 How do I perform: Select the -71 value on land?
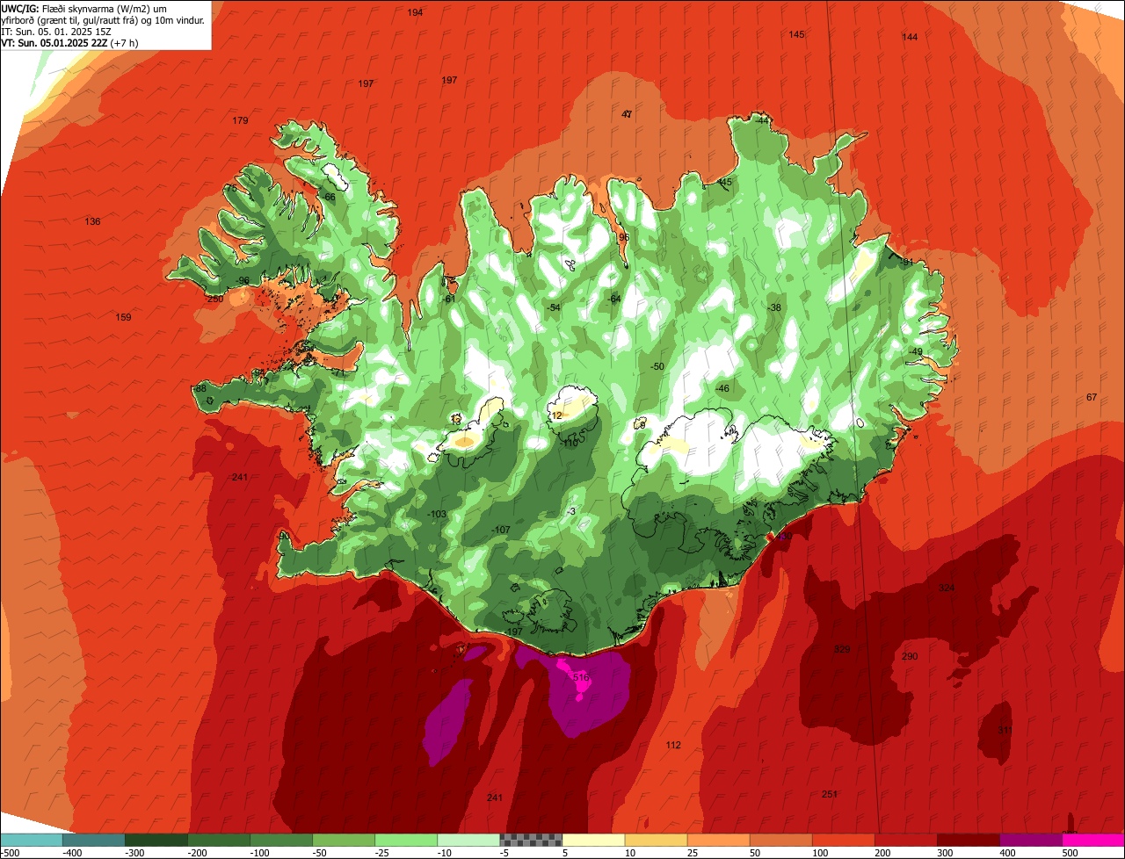pyautogui.click(x=337, y=372)
